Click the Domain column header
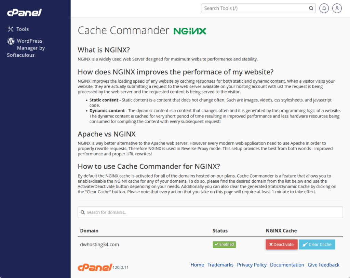350x278 pixels. (89, 231)
